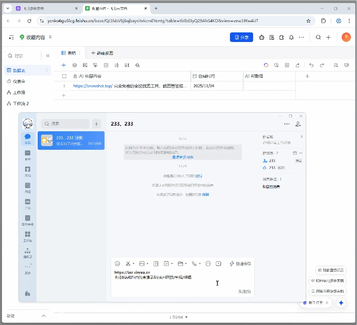Click the image icon in message toolbar

142,264
